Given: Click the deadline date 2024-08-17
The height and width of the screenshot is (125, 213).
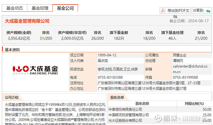Looking at the screenshot, I should point(198,21).
